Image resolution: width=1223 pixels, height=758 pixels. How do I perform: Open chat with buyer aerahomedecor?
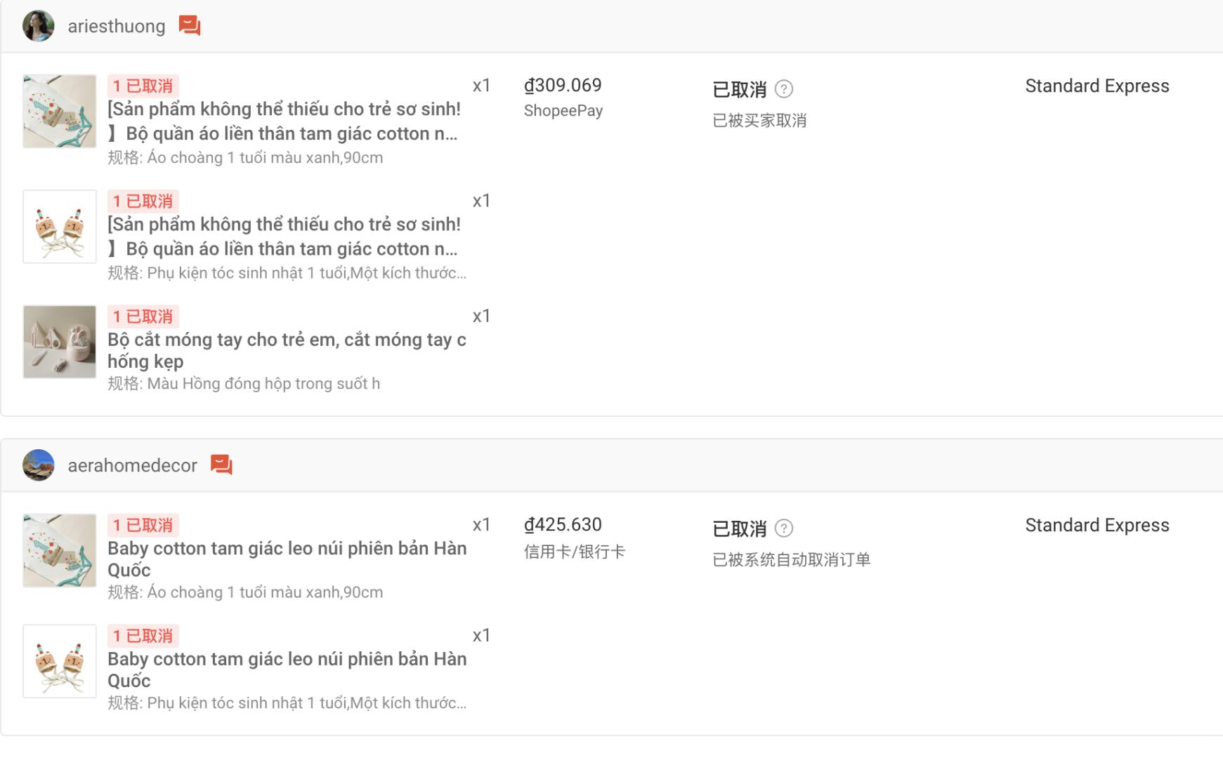(221, 465)
